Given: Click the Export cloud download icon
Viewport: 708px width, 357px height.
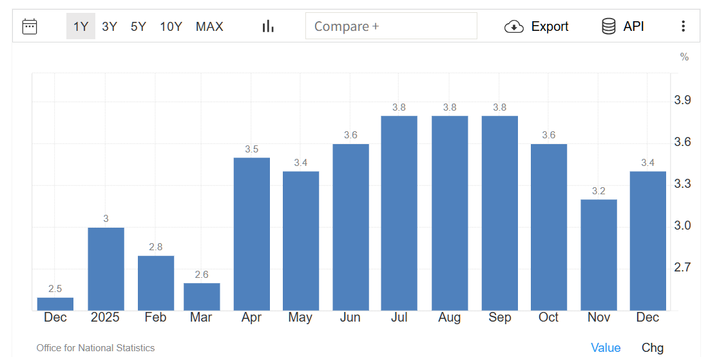Looking at the screenshot, I should click(x=513, y=26).
